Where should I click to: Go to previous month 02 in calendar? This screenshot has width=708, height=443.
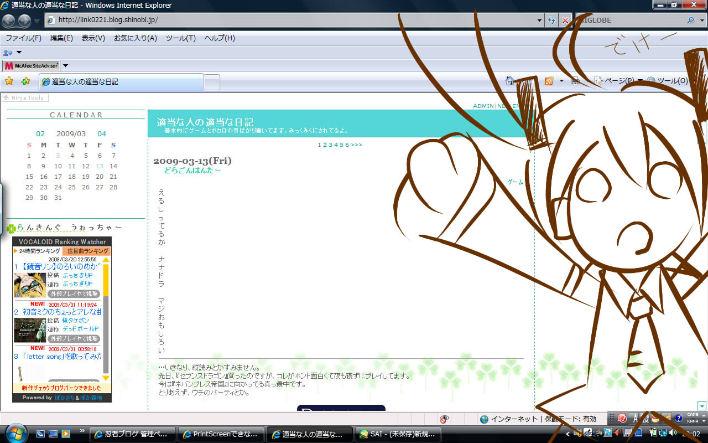[40, 133]
